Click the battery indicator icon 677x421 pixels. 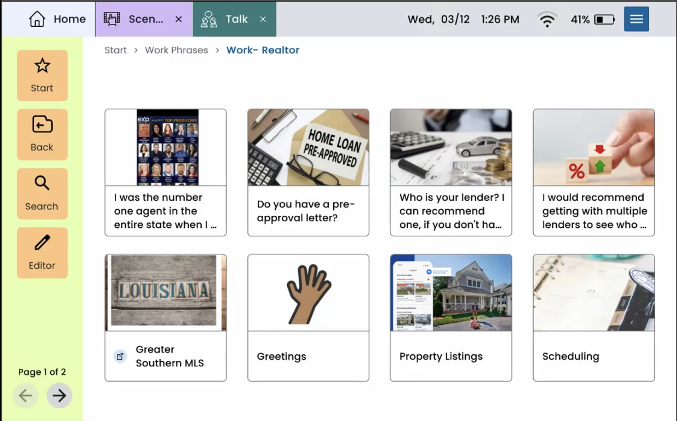[x=604, y=19]
